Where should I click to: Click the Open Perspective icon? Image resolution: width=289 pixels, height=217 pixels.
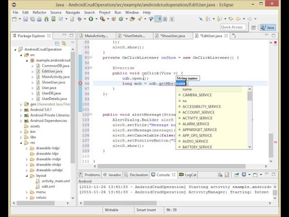pyautogui.click(x=254, y=28)
